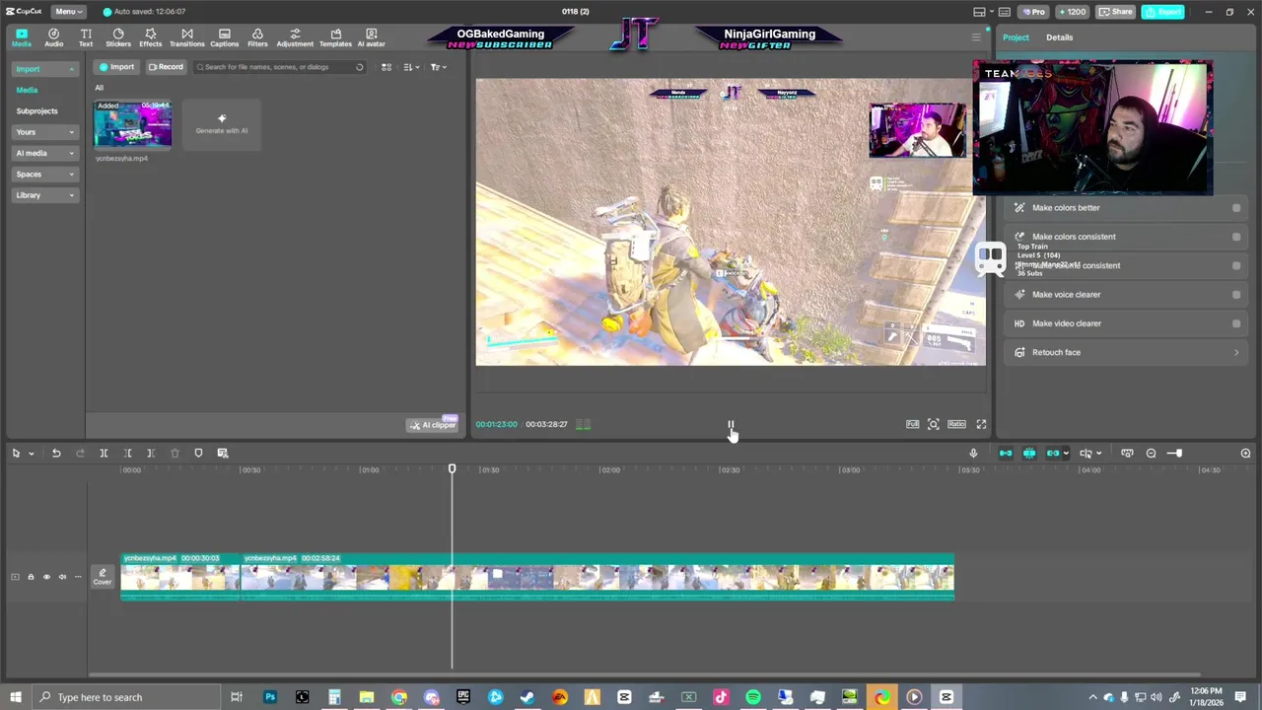Open the Templates panel
Screen dimensions: 1262x710
pyautogui.click(x=335, y=37)
